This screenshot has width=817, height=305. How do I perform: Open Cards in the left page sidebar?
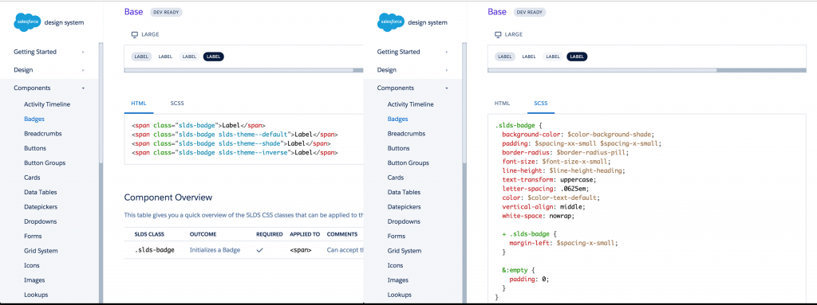(32, 178)
